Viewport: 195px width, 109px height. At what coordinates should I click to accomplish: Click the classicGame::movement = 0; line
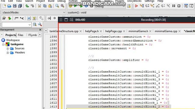(112, 48)
